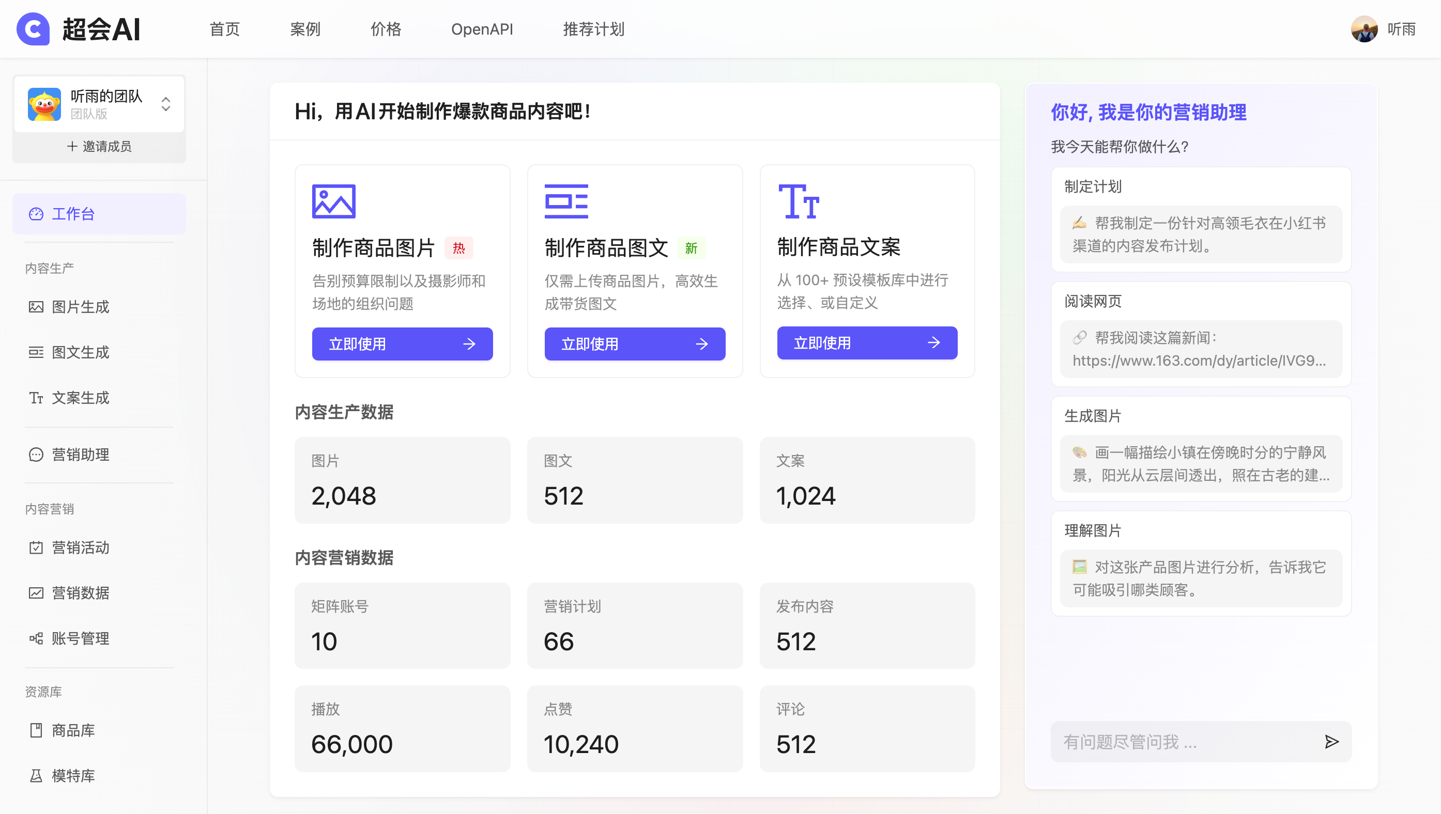Open the 听雨 user avatar
1441x814 pixels.
click(1364, 28)
